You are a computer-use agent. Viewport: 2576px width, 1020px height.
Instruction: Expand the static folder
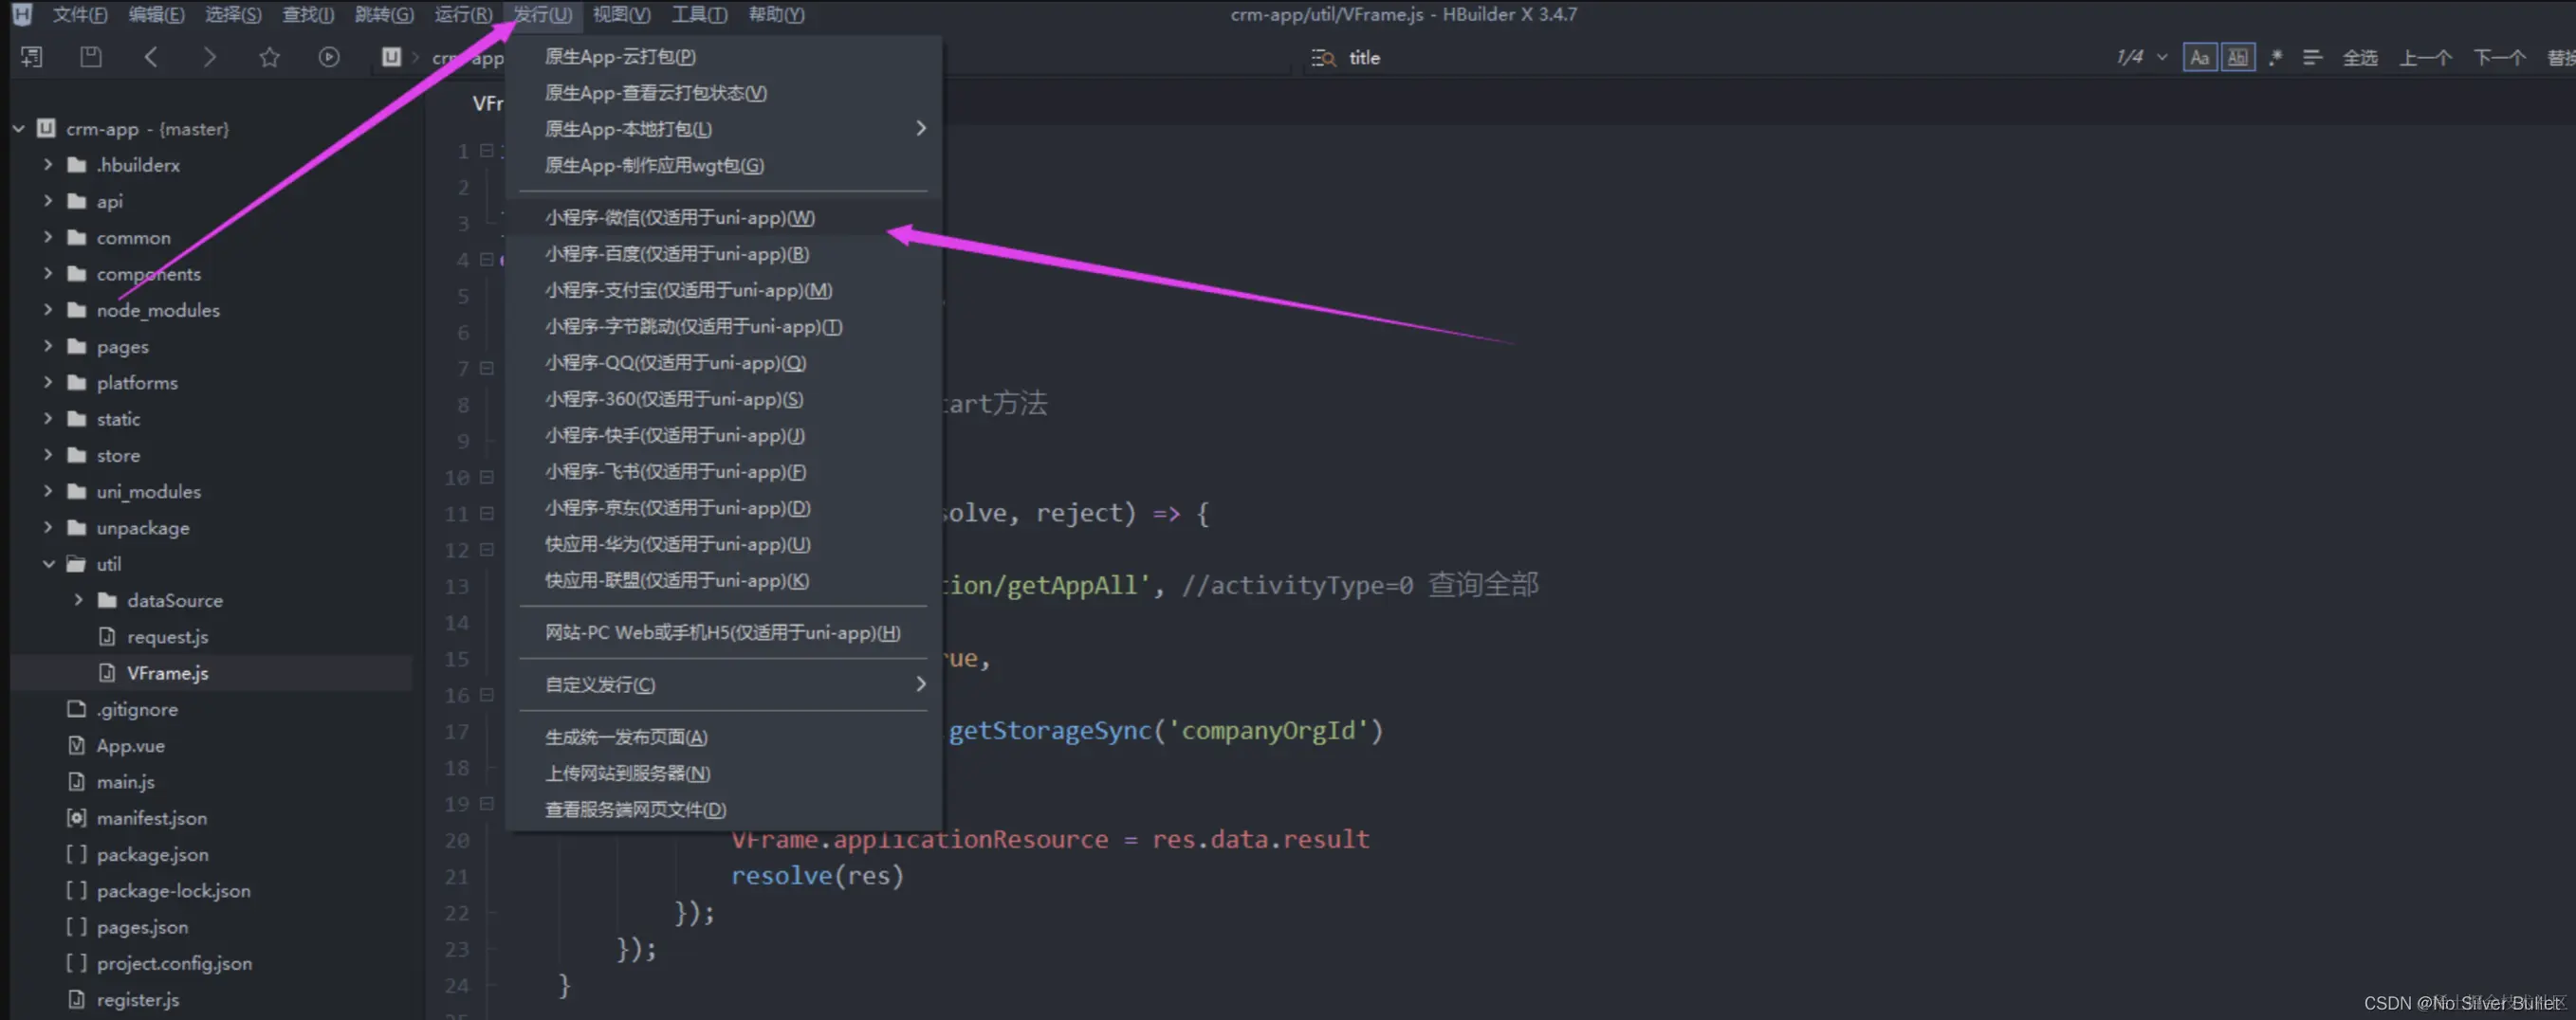48,419
